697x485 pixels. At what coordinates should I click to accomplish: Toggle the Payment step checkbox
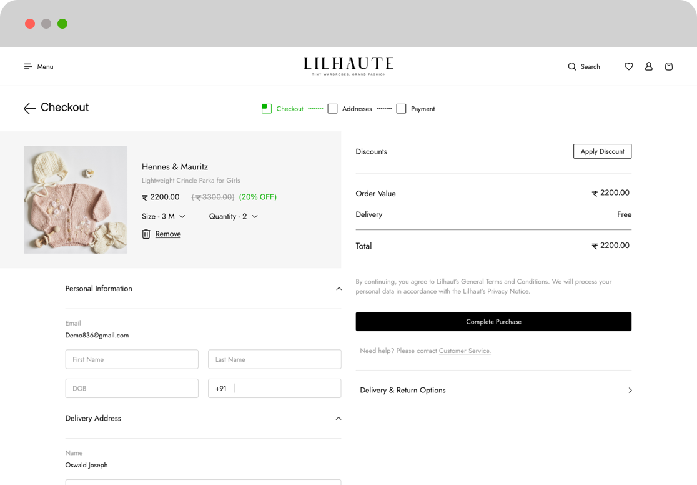click(401, 109)
